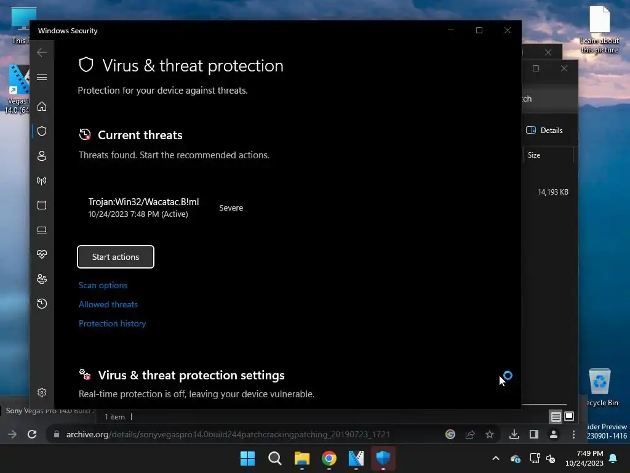Viewport: 630px width, 473px height.
Task: Open taskbar Search magnifier
Action: point(275,458)
